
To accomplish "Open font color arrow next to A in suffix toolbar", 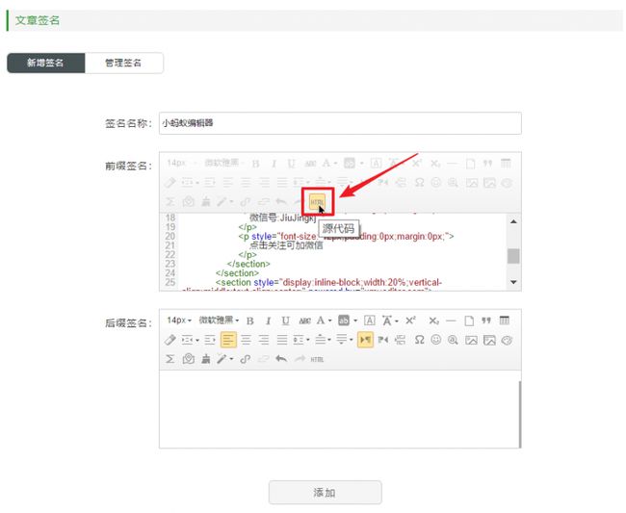I will point(330,321).
